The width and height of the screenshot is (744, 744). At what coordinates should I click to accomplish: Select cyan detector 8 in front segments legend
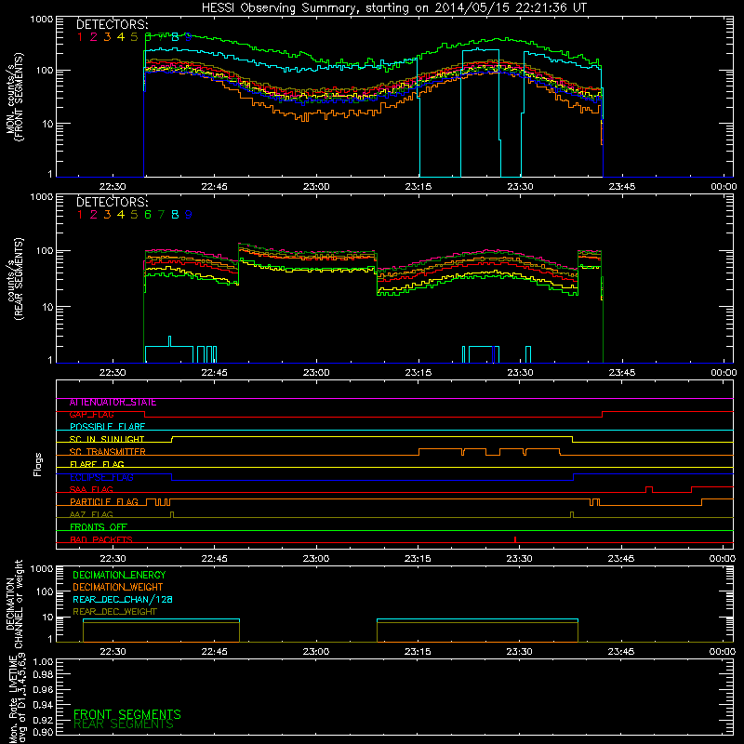pos(175,37)
